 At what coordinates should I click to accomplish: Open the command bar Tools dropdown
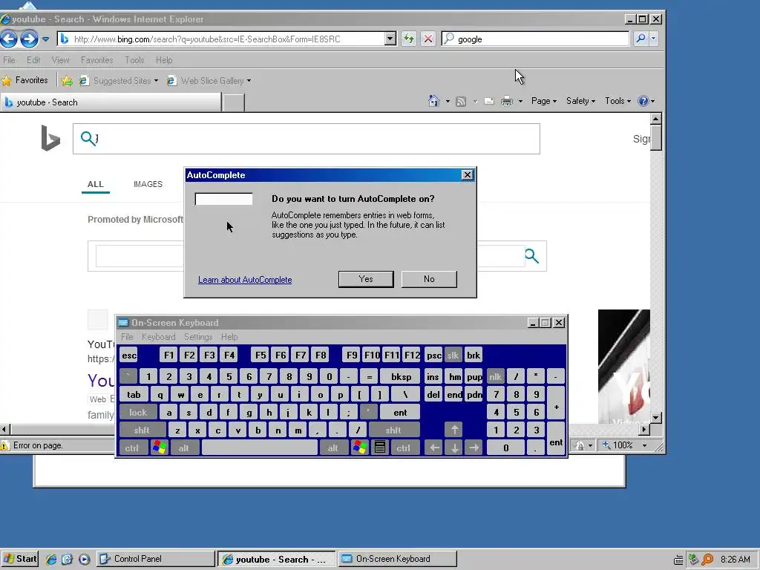pyautogui.click(x=617, y=101)
